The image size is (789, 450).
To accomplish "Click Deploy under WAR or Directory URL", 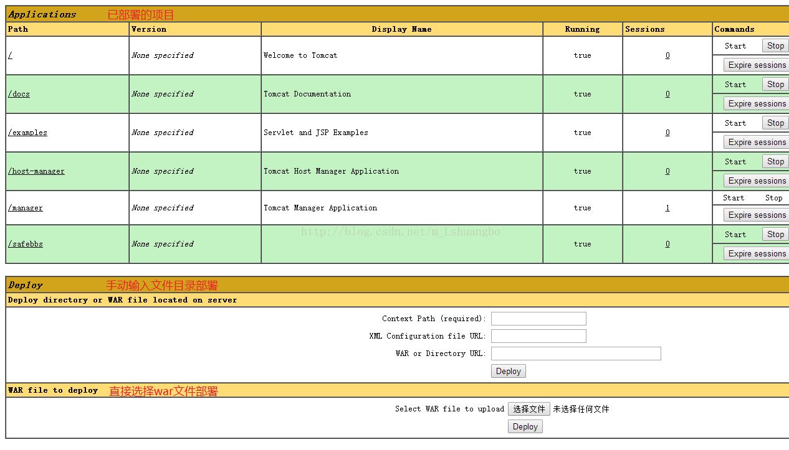I will click(509, 371).
